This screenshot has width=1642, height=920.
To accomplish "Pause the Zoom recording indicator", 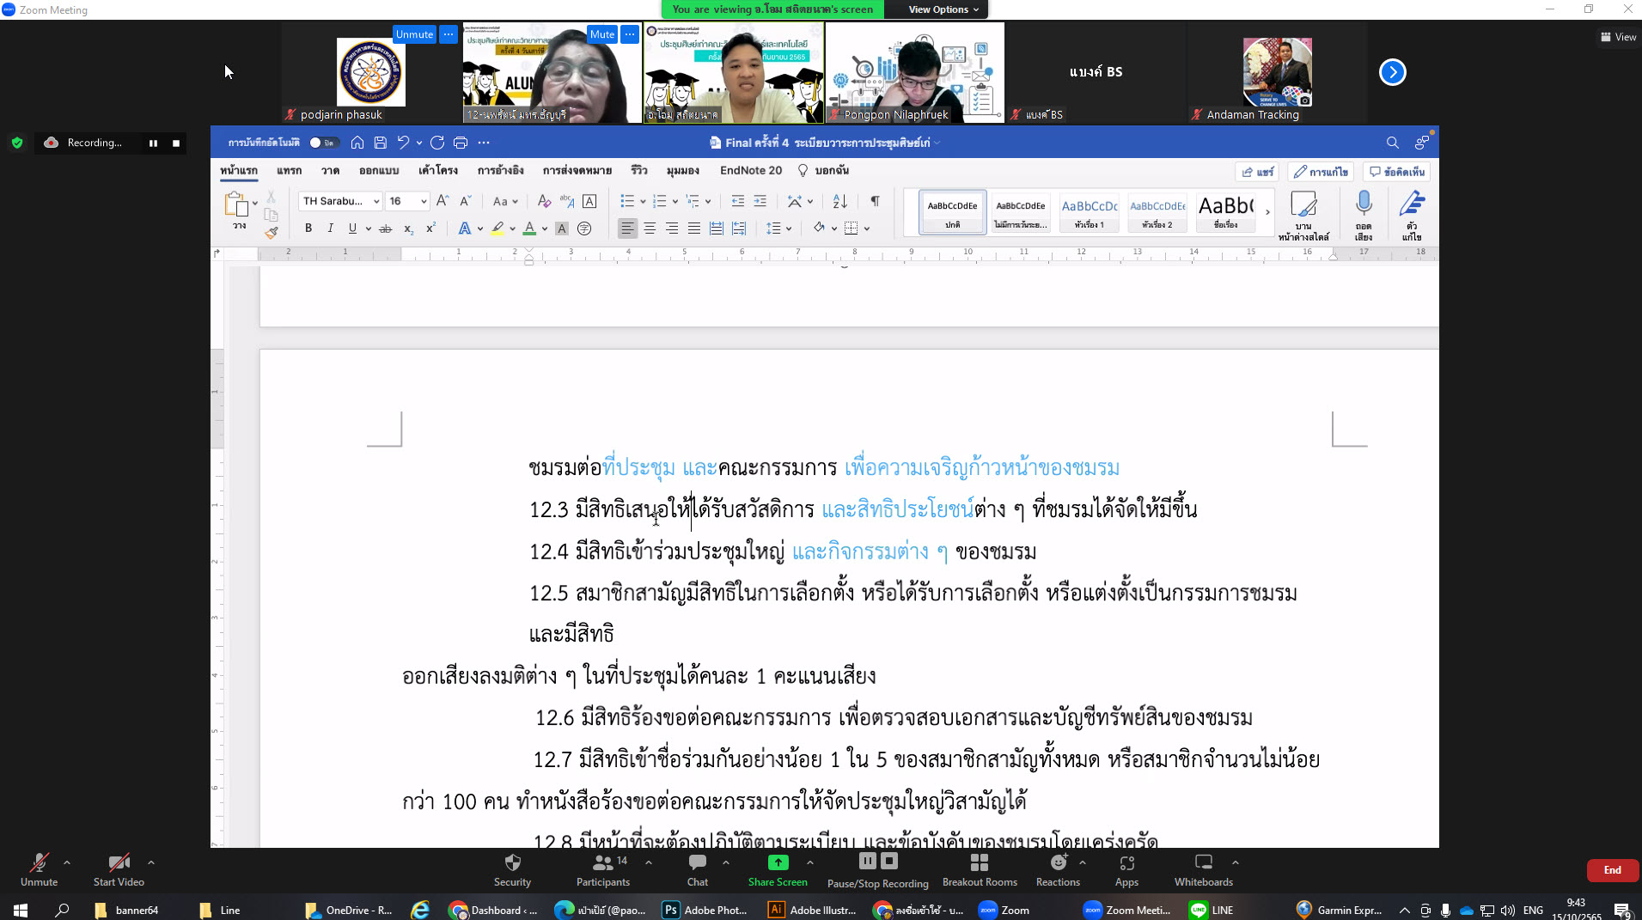I will (x=153, y=143).
